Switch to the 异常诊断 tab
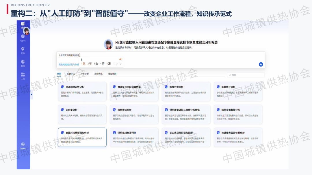The image size is (312, 175). coord(85,74)
